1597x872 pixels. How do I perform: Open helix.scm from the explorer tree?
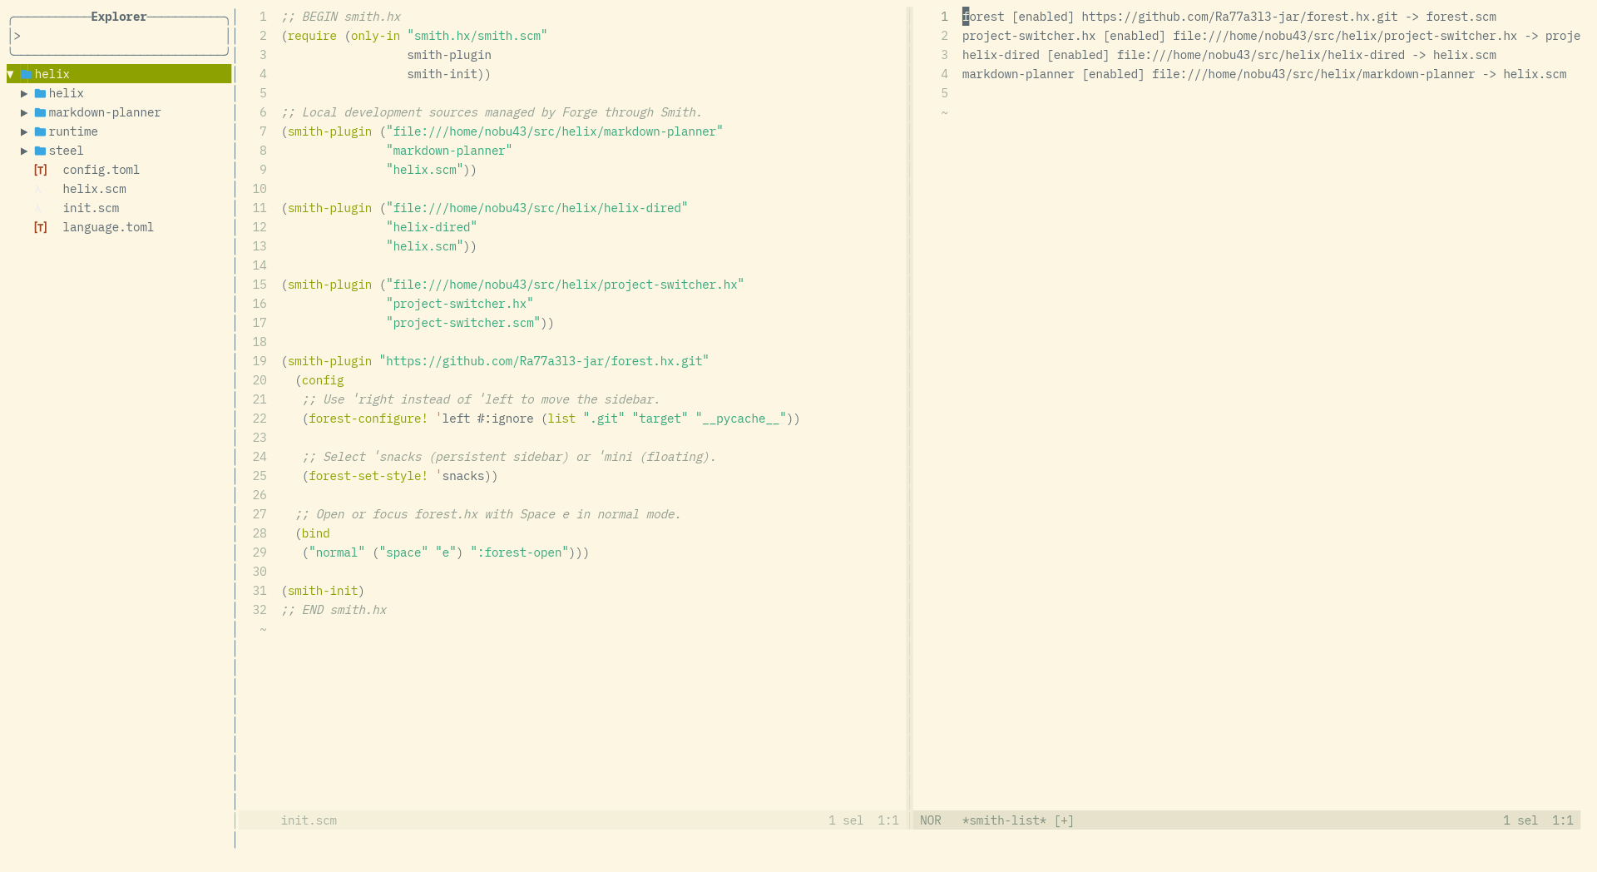(x=94, y=189)
